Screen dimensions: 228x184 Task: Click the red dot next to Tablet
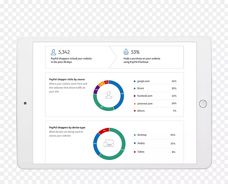coord(135,152)
